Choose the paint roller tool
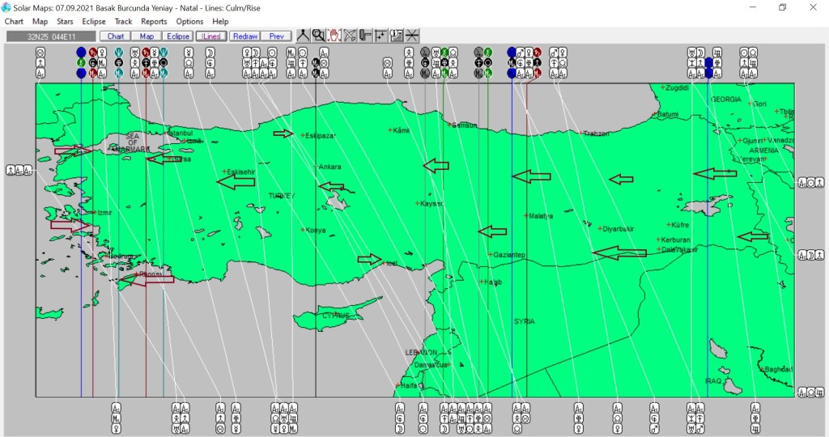 pos(365,36)
